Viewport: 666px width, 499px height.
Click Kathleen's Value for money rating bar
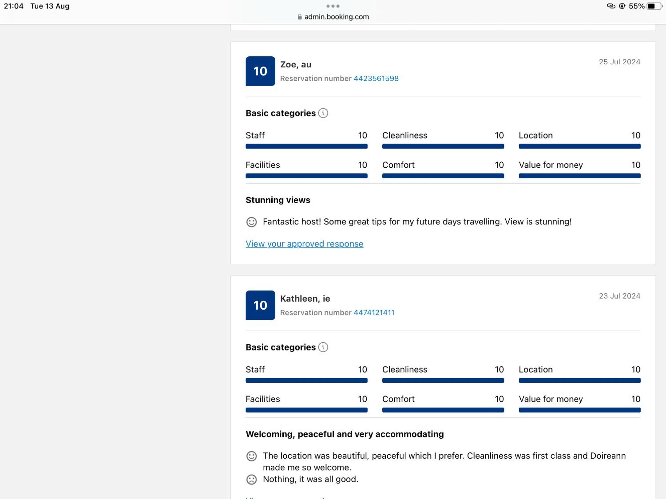click(579, 410)
